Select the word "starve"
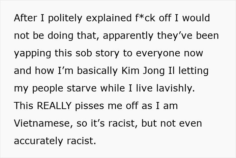This screenshot has height=158, width=236. 82,88
